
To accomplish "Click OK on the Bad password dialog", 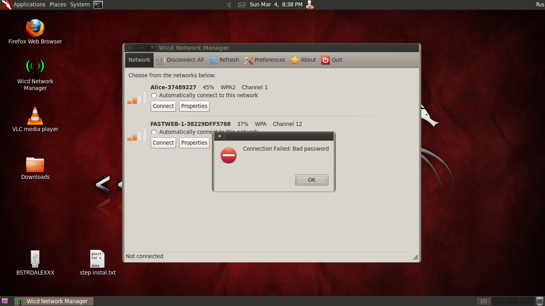I will point(312,180).
